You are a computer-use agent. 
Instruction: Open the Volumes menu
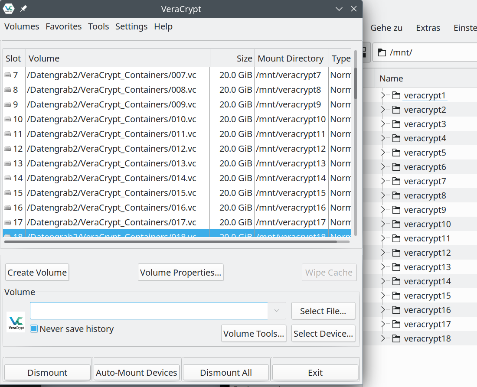click(22, 26)
